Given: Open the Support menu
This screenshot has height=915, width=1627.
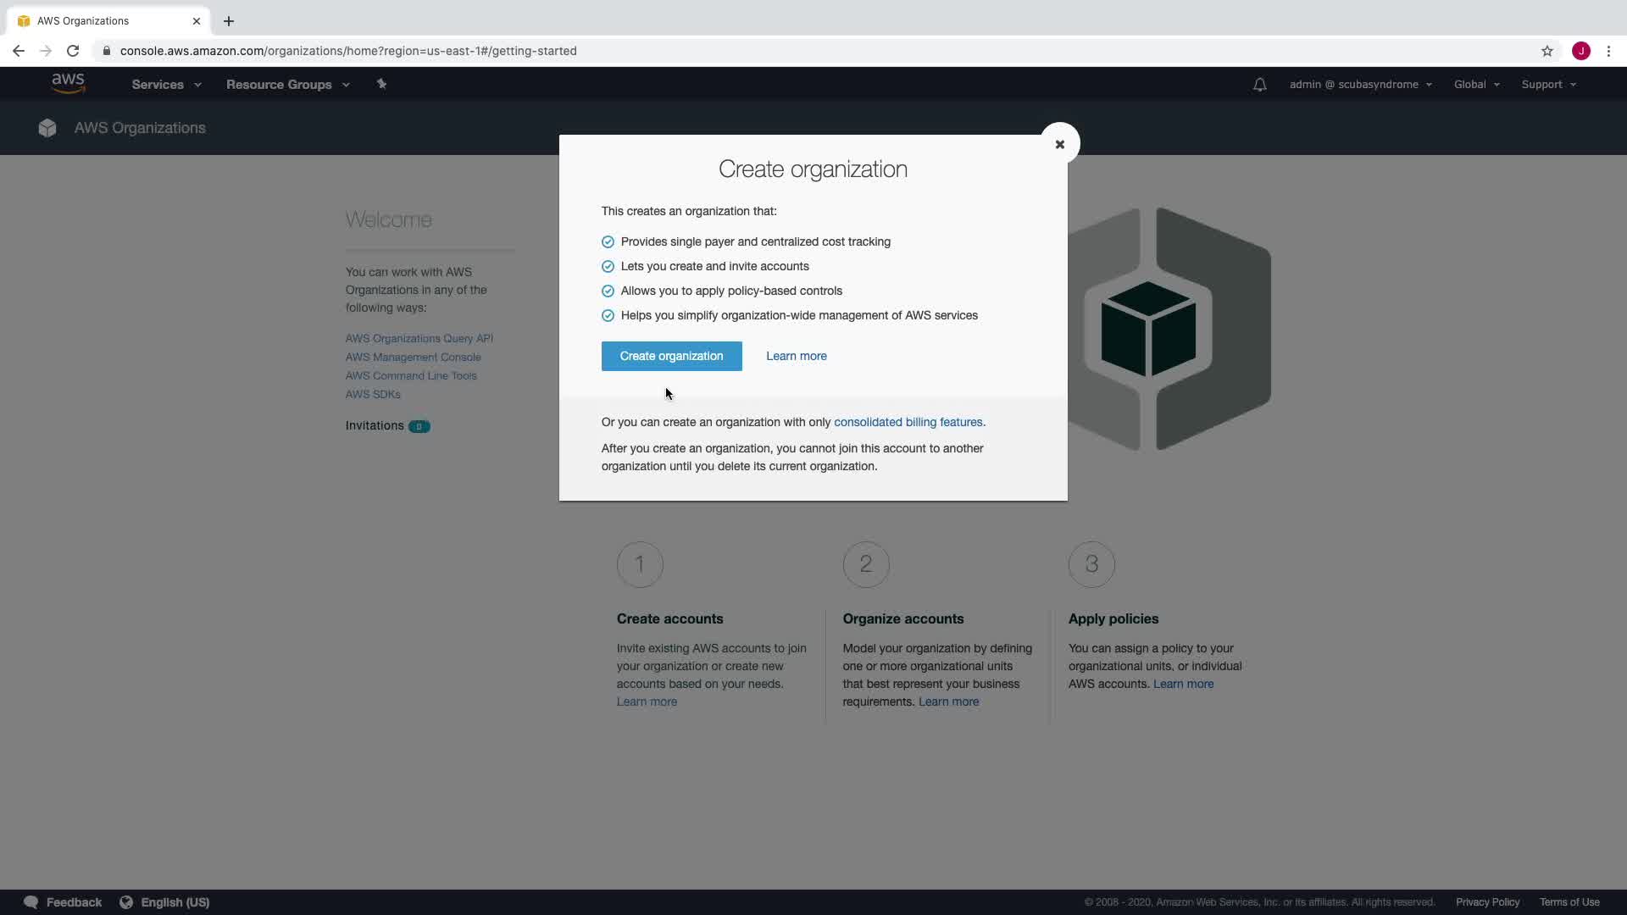Looking at the screenshot, I should [x=1548, y=85].
